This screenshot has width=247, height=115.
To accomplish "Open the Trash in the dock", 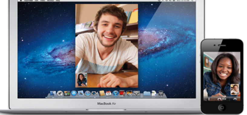I will (161, 93).
